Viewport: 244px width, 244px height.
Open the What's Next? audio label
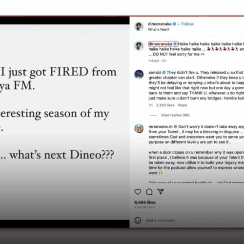159,29
